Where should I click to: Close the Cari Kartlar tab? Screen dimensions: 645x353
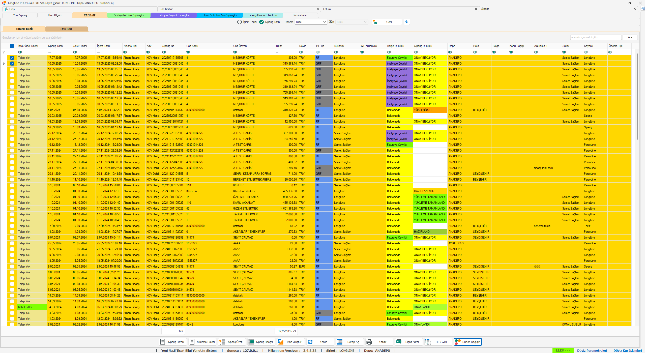click(318, 9)
